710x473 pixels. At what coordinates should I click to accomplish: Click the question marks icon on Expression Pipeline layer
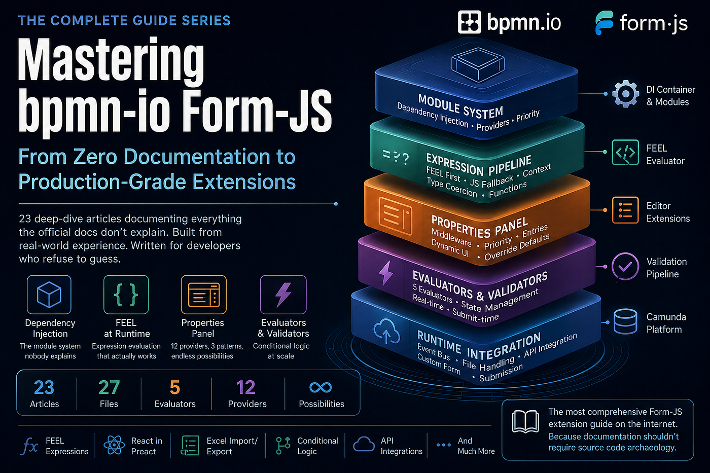(395, 158)
